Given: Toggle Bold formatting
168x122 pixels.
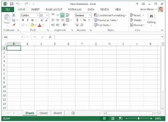Looking at the screenshot, I should [23, 20].
